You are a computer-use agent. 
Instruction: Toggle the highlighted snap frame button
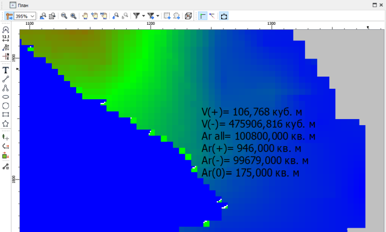pyautogui.click(x=224, y=17)
